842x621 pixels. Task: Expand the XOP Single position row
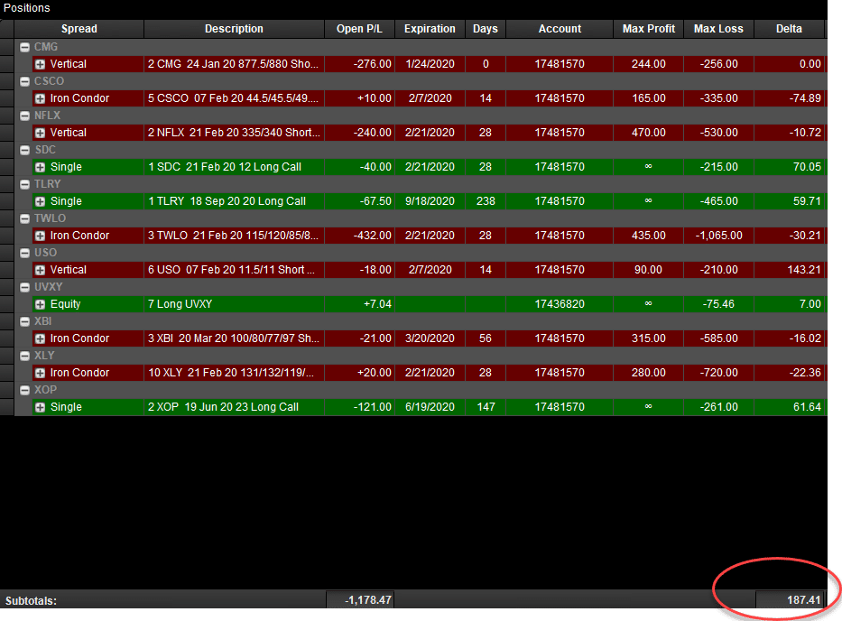41,408
